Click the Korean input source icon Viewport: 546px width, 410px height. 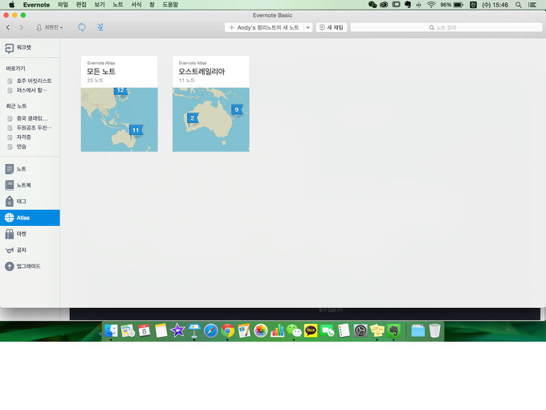(x=473, y=5)
